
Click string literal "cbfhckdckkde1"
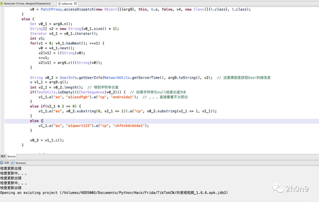(x=129, y=126)
